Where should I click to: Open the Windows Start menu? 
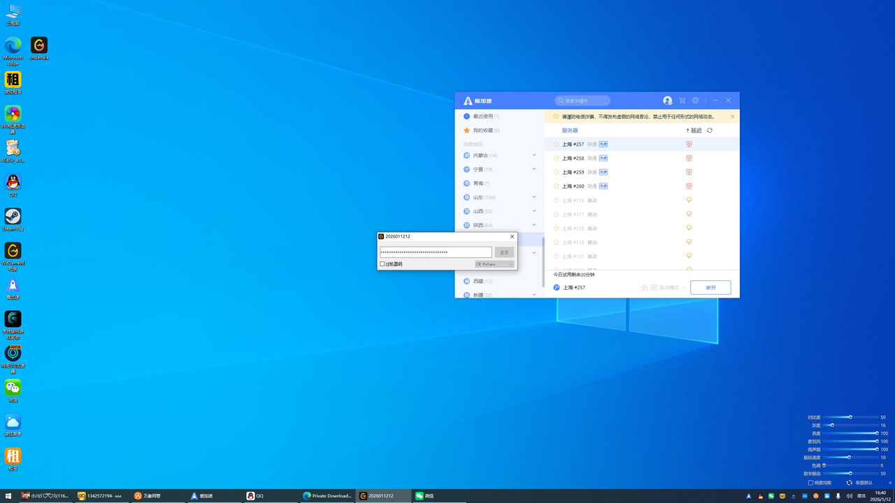click(8, 496)
